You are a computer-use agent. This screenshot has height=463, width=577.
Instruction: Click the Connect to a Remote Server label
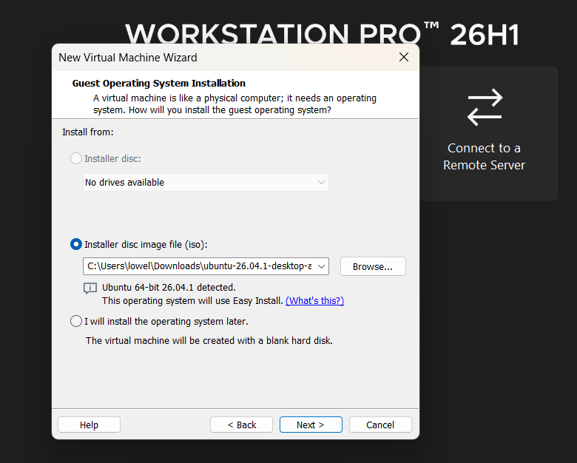pyautogui.click(x=484, y=156)
